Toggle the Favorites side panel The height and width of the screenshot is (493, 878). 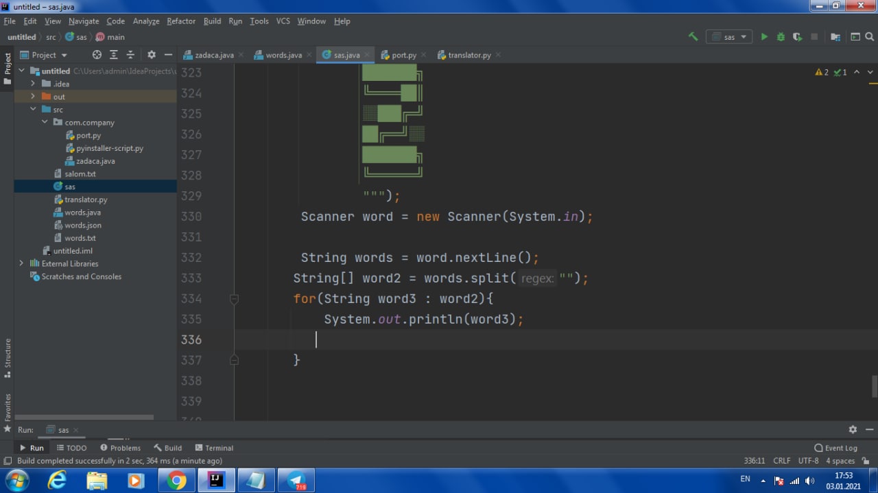click(8, 413)
